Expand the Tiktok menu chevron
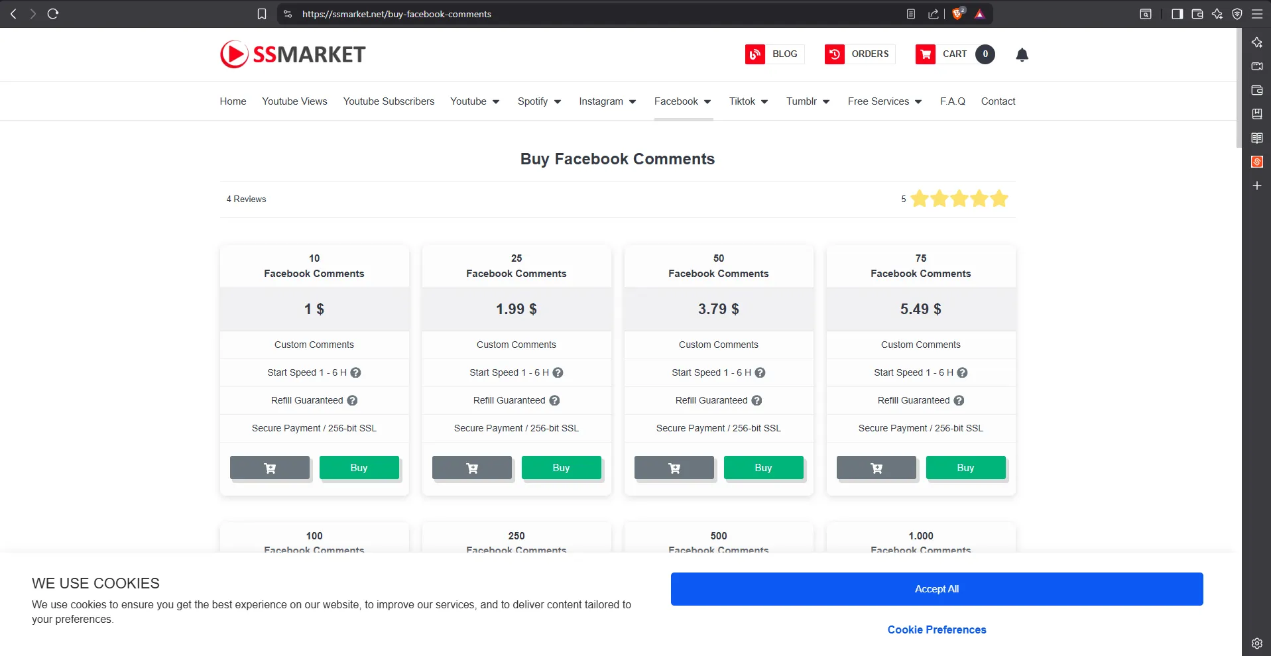This screenshot has width=1271, height=656. click(764, 101)
